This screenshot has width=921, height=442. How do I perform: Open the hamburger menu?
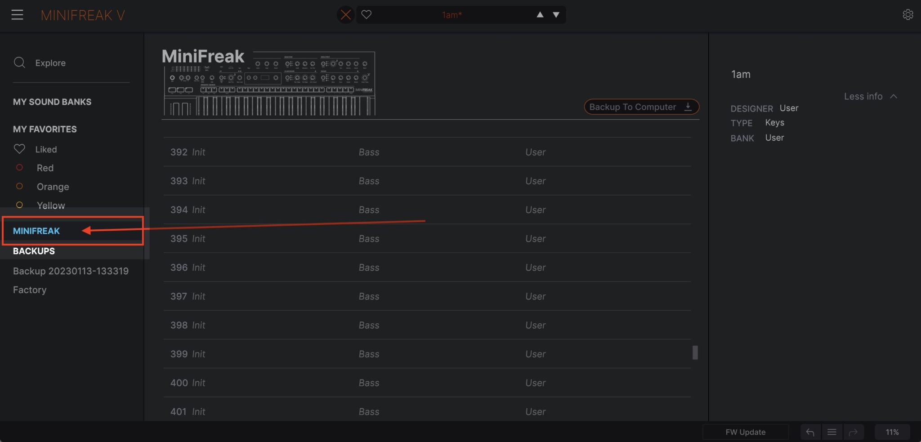18,14
